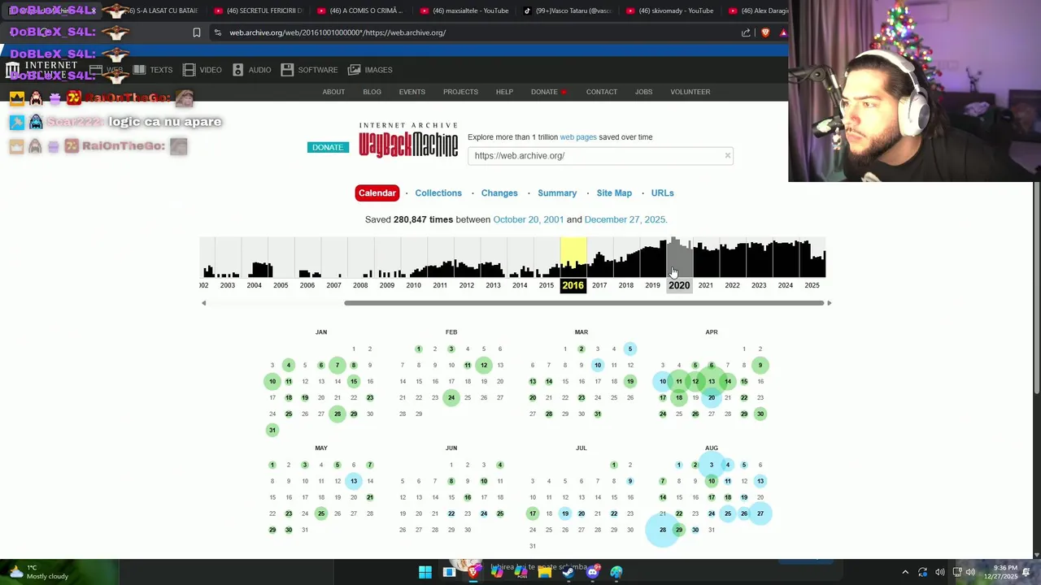This screenshot has height=585, width=1041.
Task: Open the April 20 snapshot
Action: [x=712, y=397]
